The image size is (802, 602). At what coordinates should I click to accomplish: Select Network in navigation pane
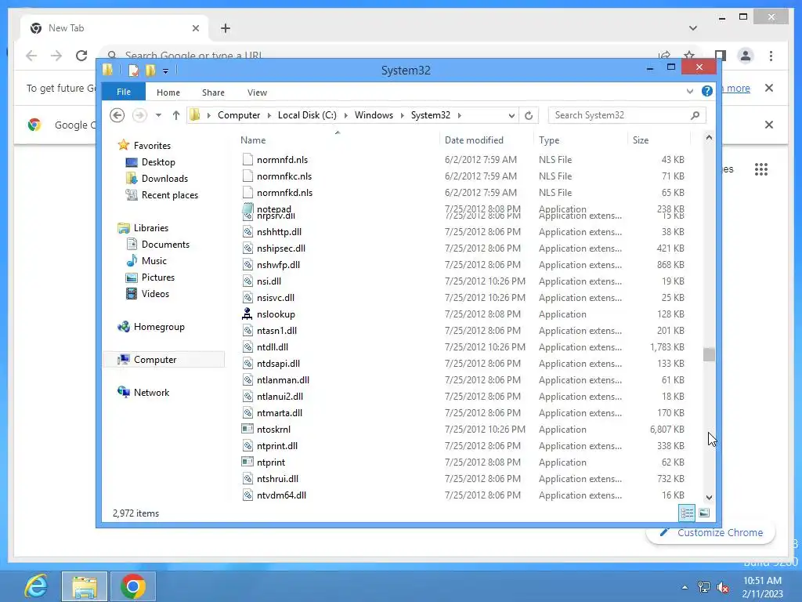pos(151,393)
